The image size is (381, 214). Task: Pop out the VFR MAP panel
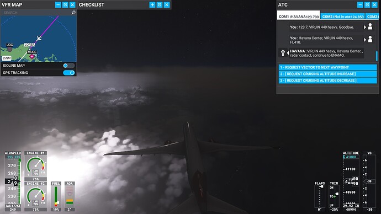click(x=65, y=4)
